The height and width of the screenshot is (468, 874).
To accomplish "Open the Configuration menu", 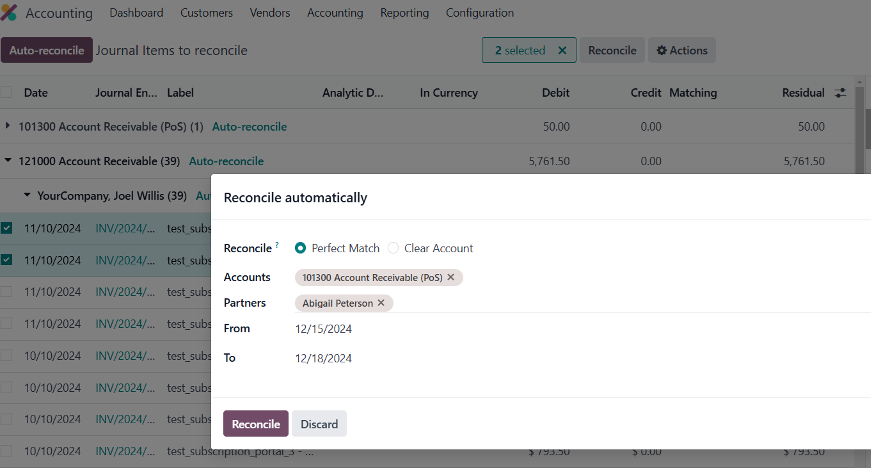I will [480, 13].
